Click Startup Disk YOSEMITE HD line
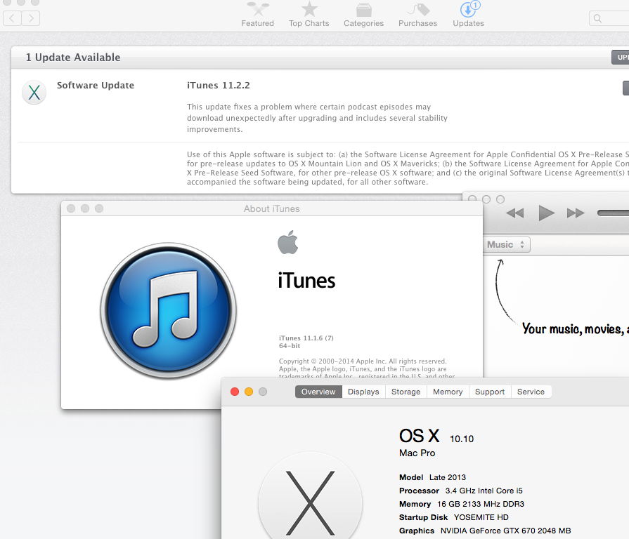629x539 pixels. pyautogui.click(x=454, y=517)
